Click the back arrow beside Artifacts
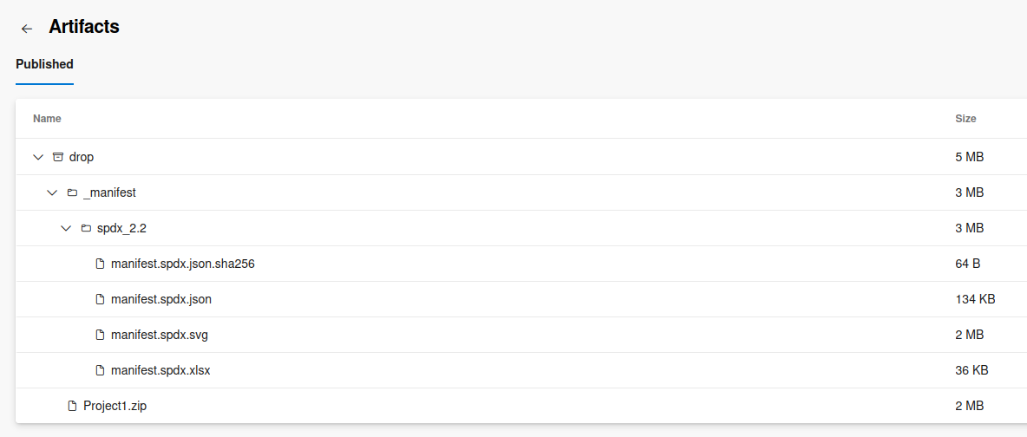1027x437 pixels. click(x=27, y=29)
